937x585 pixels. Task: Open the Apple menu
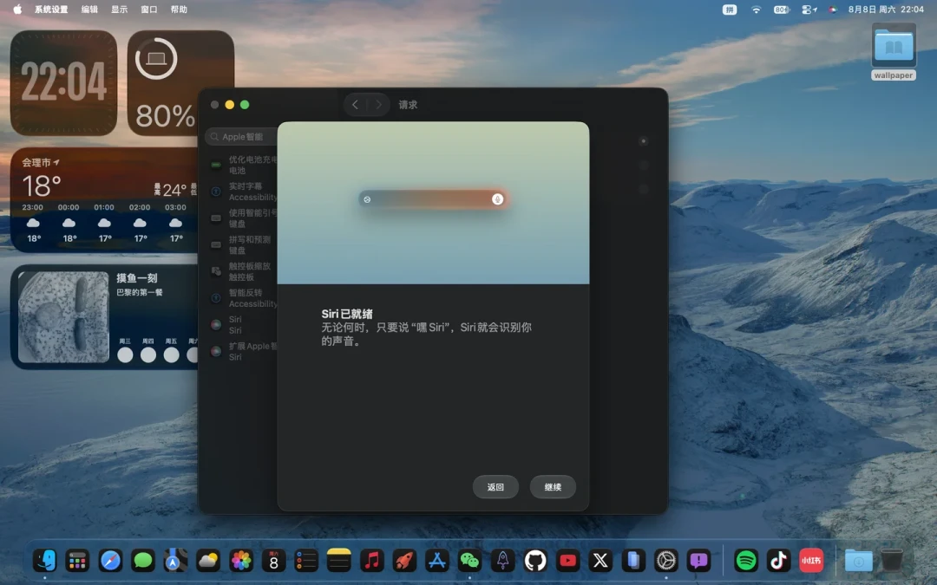click(x=17, y=10)
